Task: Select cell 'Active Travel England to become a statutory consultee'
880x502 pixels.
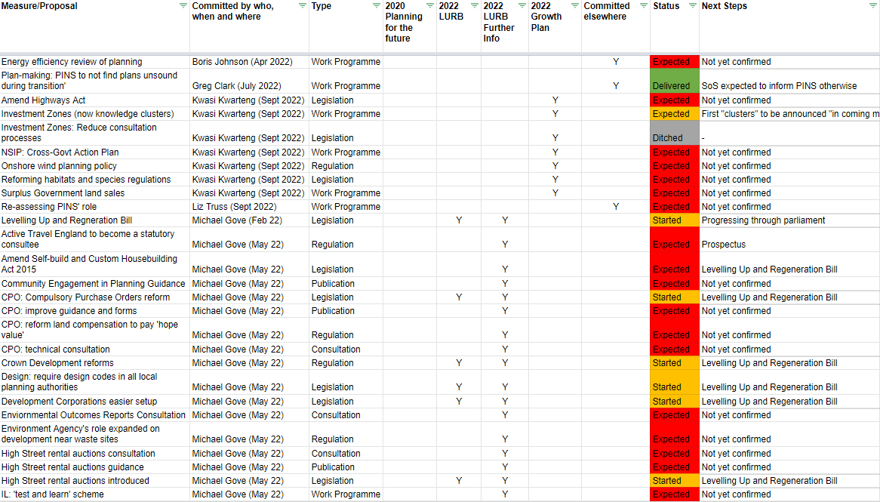Action: tap(95, 239)
